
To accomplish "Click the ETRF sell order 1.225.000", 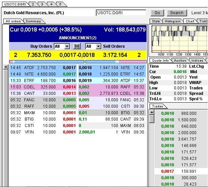I will click(112, 74).
